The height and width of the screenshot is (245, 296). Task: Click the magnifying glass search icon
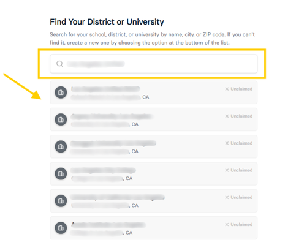click(x=59, y=64)
